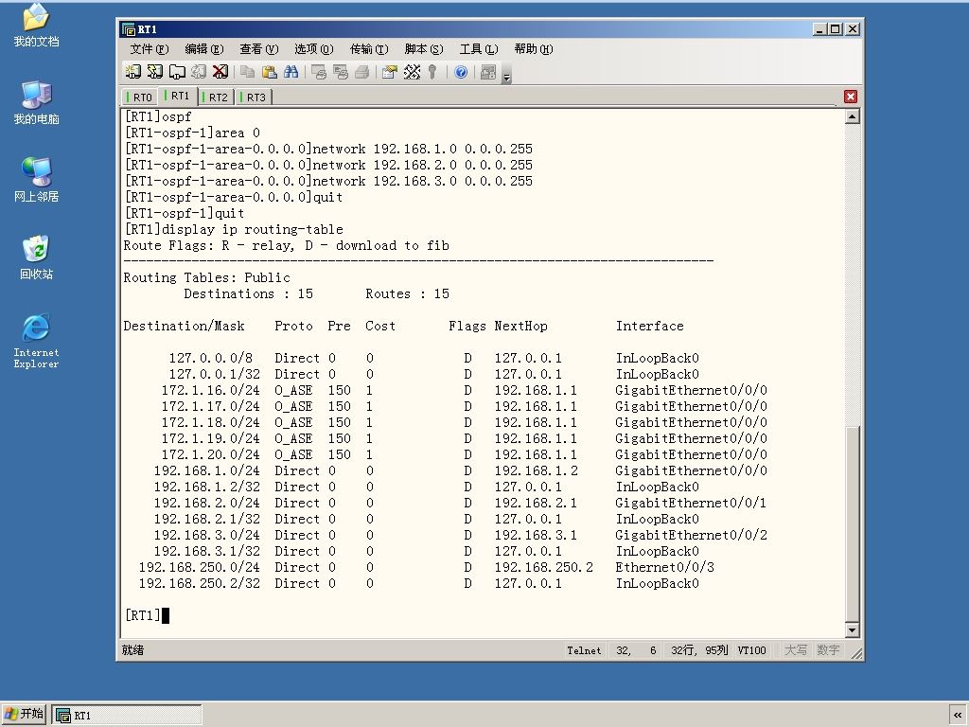Click the Print Screen toolbar icon
This screenshot has width=969, height=727.
pyautogui.click(x=319, y=72)
